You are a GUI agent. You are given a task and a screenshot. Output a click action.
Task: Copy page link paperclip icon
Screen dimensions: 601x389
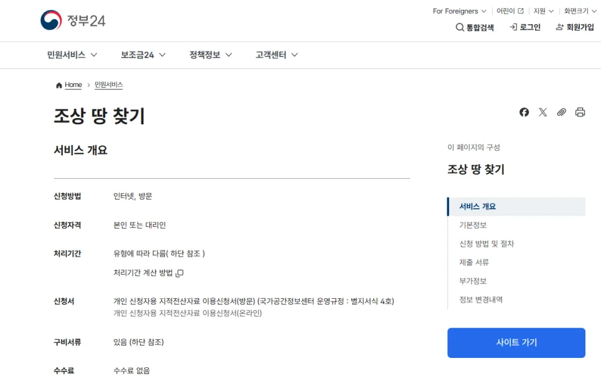coord(562,112)
